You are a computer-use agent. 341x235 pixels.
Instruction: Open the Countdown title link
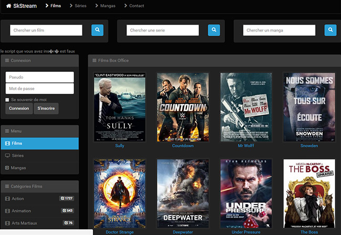[183, 146]
